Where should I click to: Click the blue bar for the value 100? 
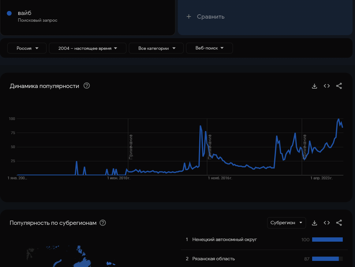point(327,240)
